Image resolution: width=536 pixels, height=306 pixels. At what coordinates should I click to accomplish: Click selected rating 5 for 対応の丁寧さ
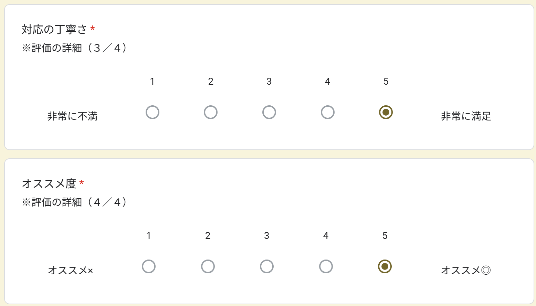click(x=386, y=112)
